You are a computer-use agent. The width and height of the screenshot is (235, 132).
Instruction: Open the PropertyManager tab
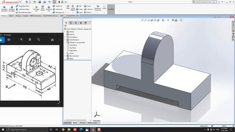tap(71, 23)
